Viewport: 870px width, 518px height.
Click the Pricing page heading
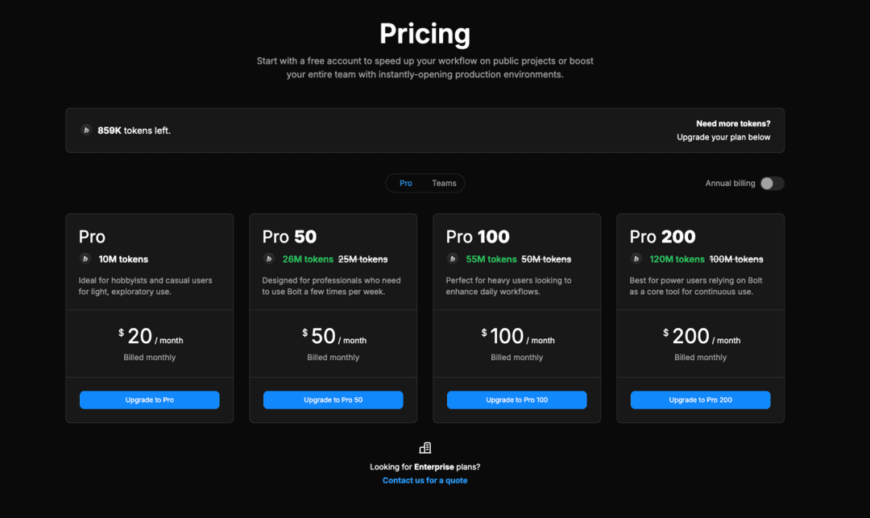(x=425, y=34)
